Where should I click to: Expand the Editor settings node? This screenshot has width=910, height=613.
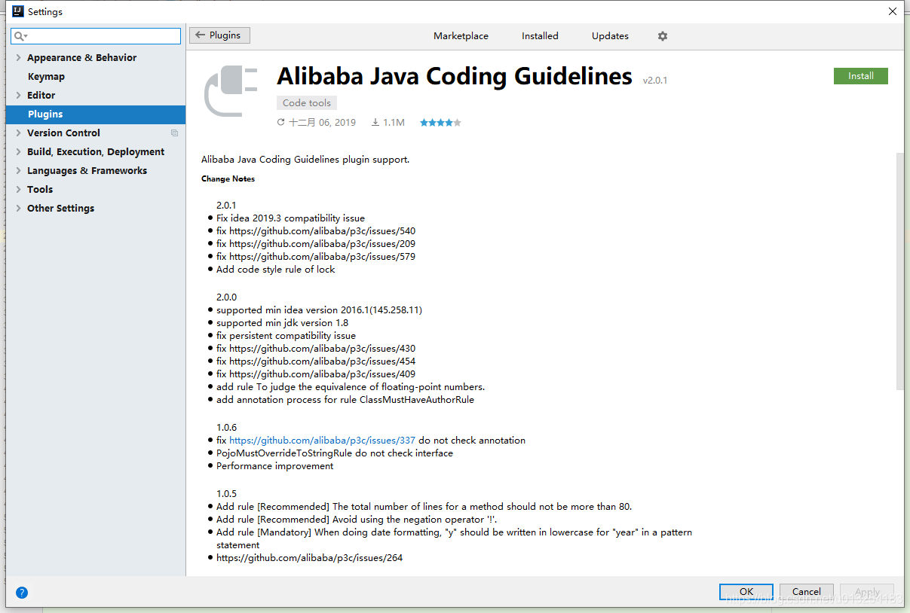[x=18, y=96]
